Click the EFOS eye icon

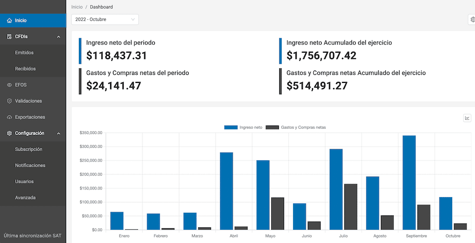tap(9, 85)
